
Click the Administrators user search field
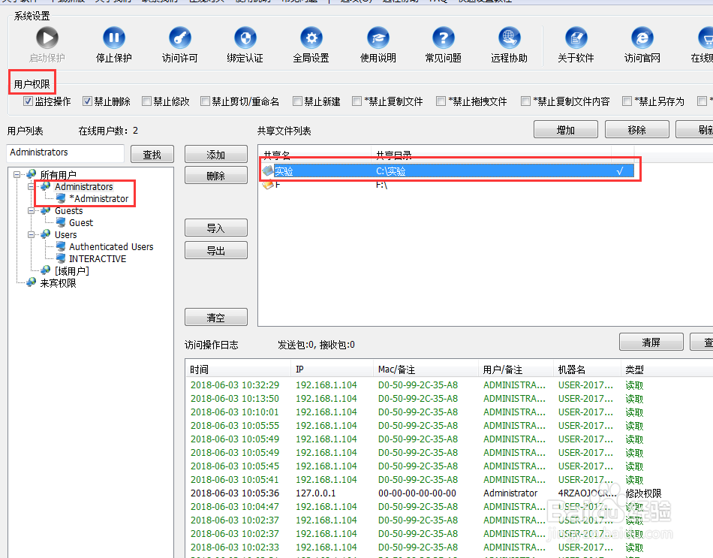[x=65, y=153]
